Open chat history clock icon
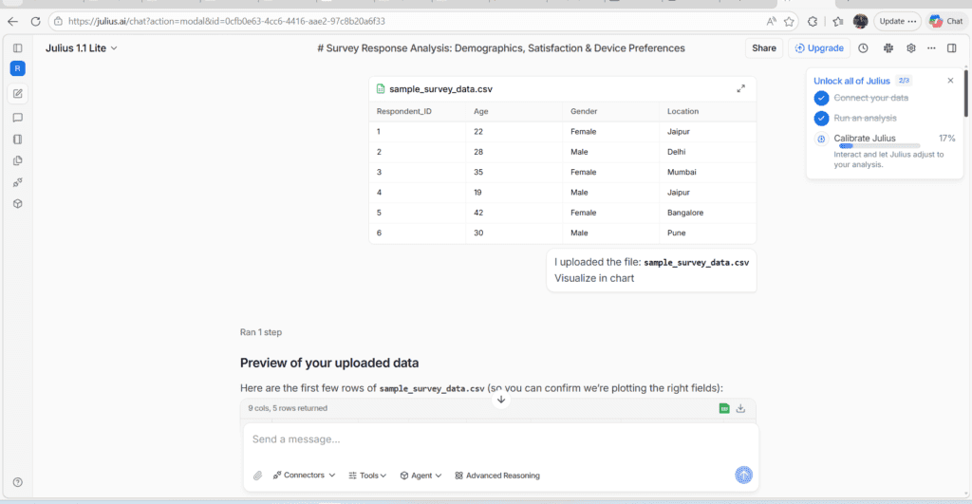972x504 pixels. click(x=863, y=47)
